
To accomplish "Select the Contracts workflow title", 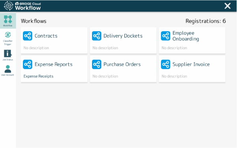I will coord(46,36).
